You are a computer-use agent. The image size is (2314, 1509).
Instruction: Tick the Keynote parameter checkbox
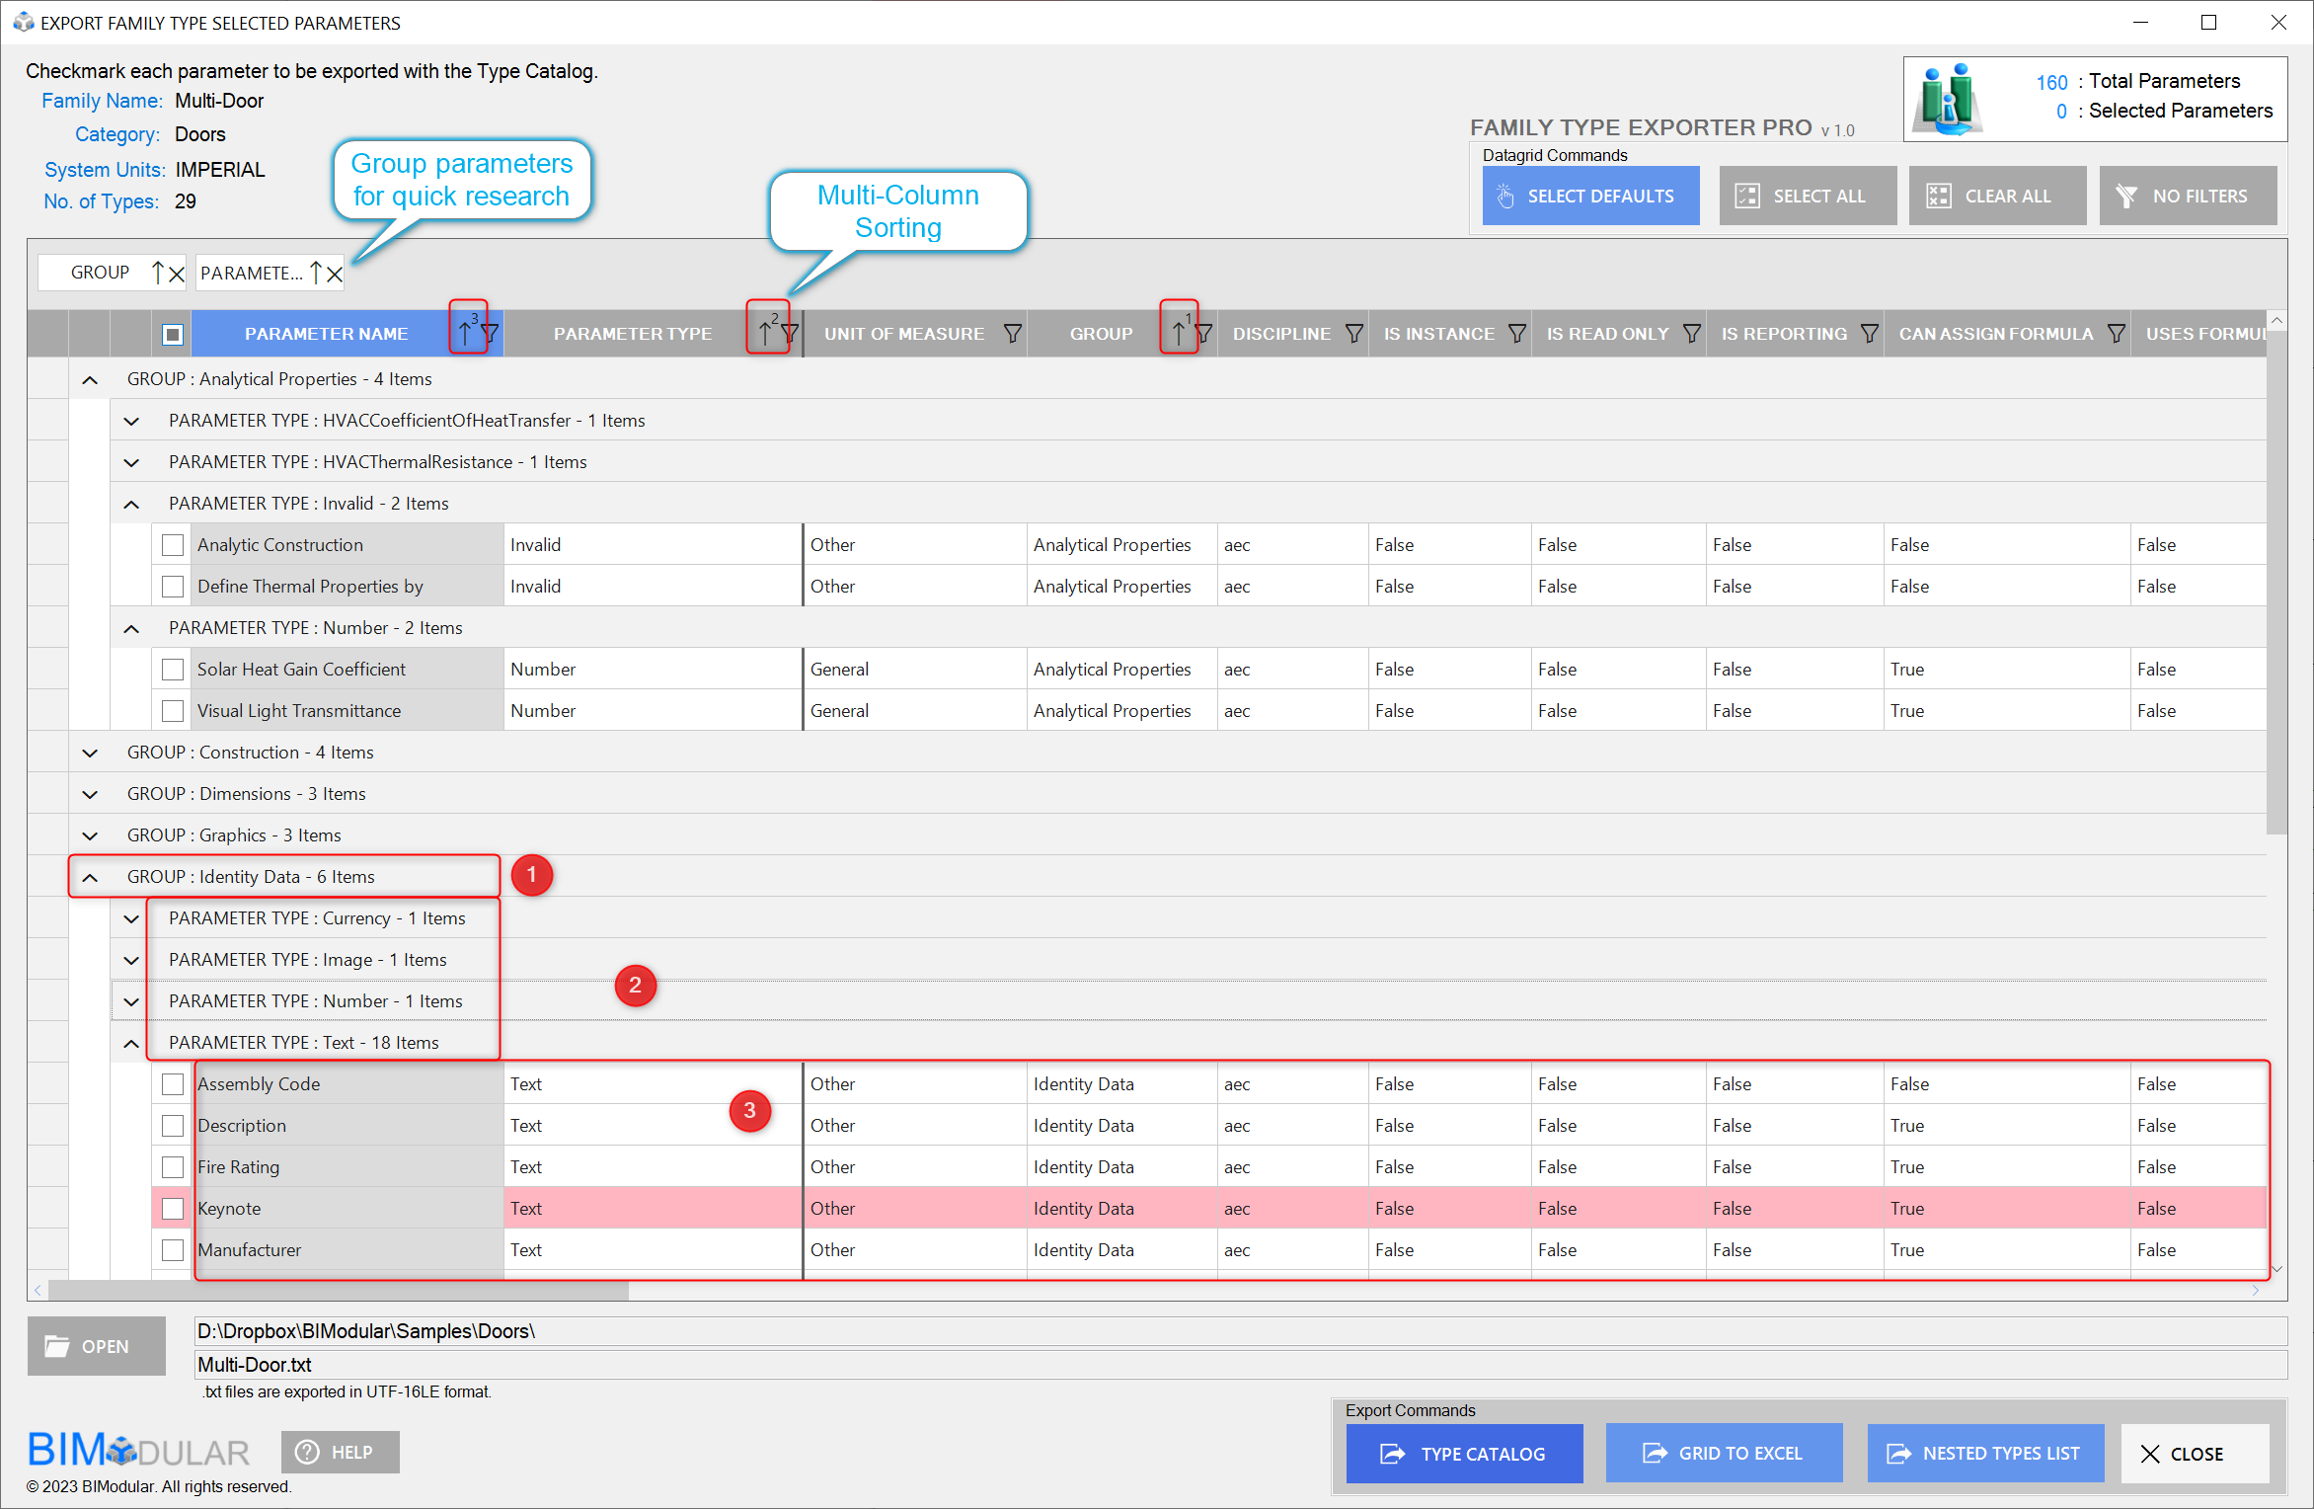coord(173,1209)
